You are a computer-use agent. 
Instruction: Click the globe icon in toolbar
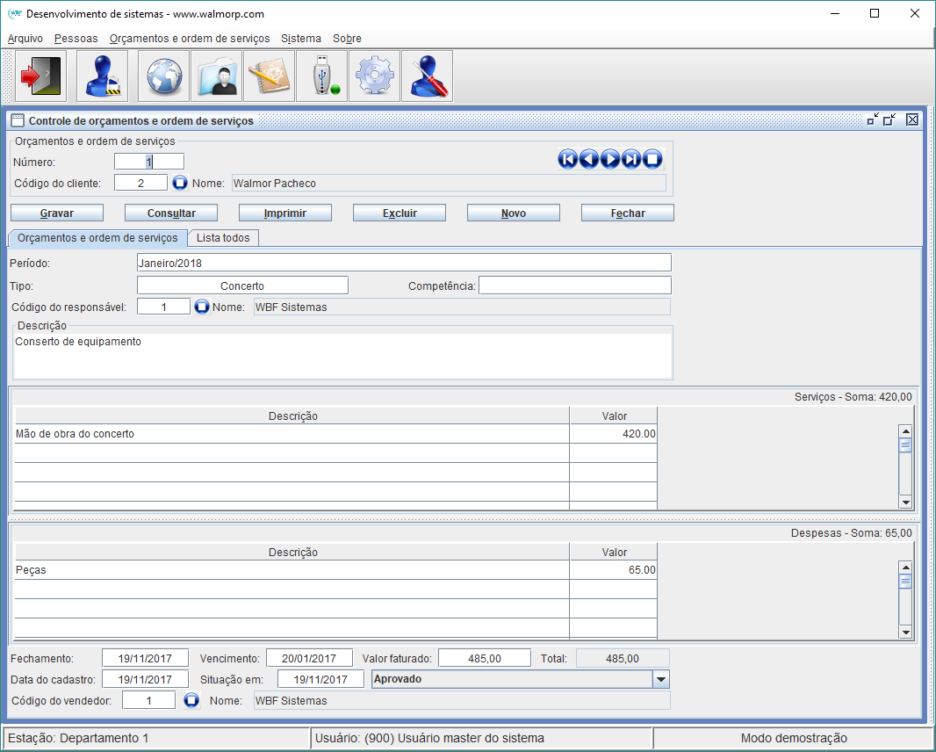[163, 76]
